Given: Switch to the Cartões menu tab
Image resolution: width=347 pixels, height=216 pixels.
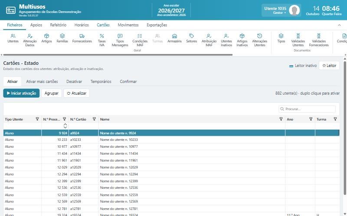Looking at the screenshot, I should tap(103, 25).
